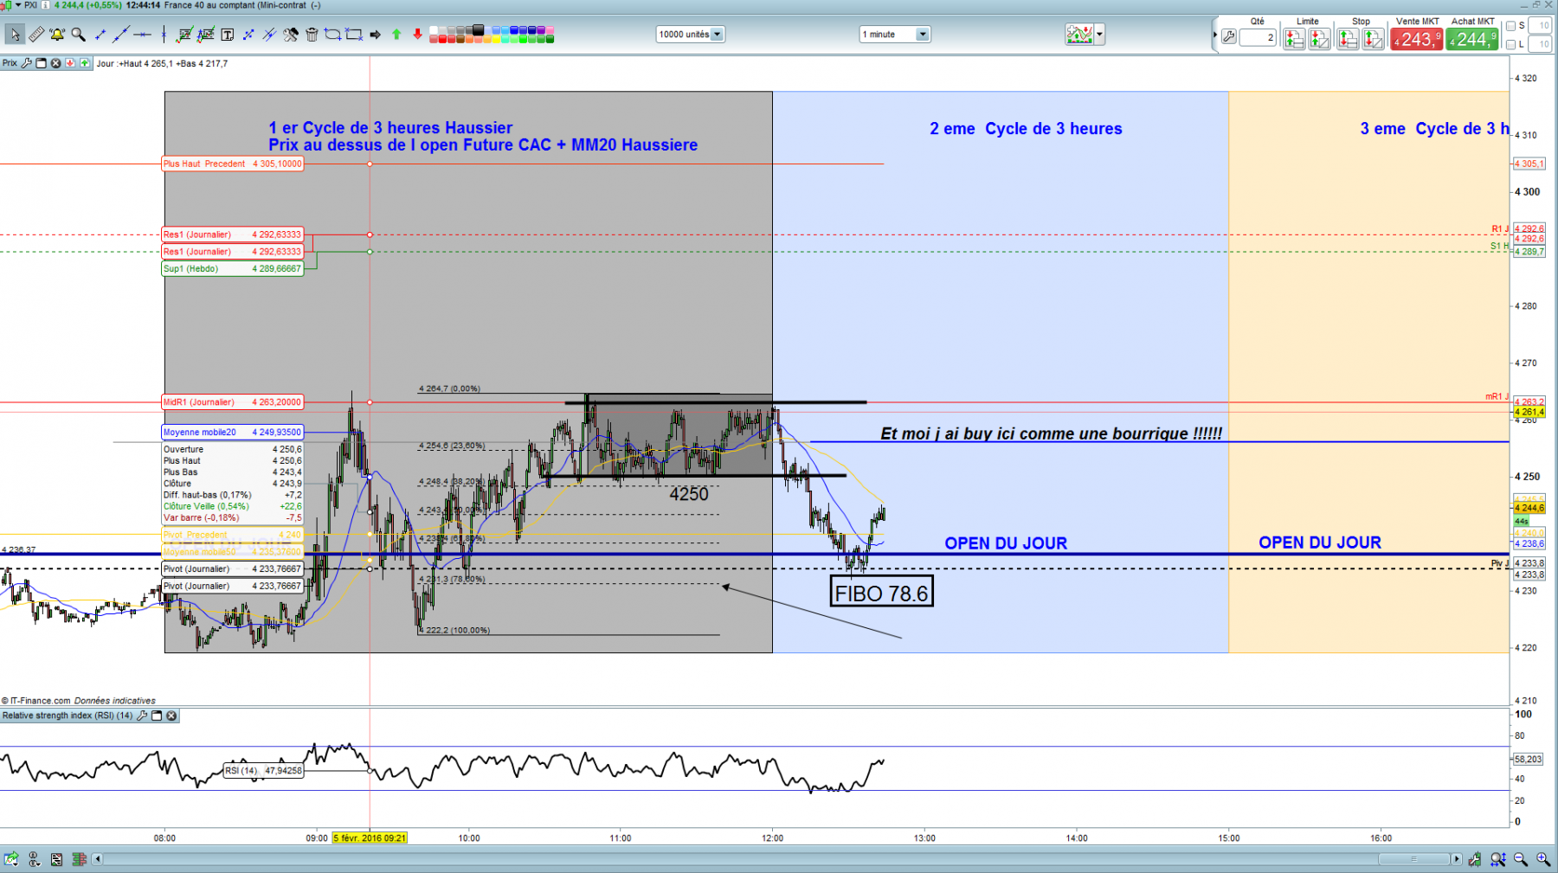Image resolution: width=1558 pixels, height=873 pixels.
Task: Click the Vente MKT sell button
Action: [x=1417, y=39]
